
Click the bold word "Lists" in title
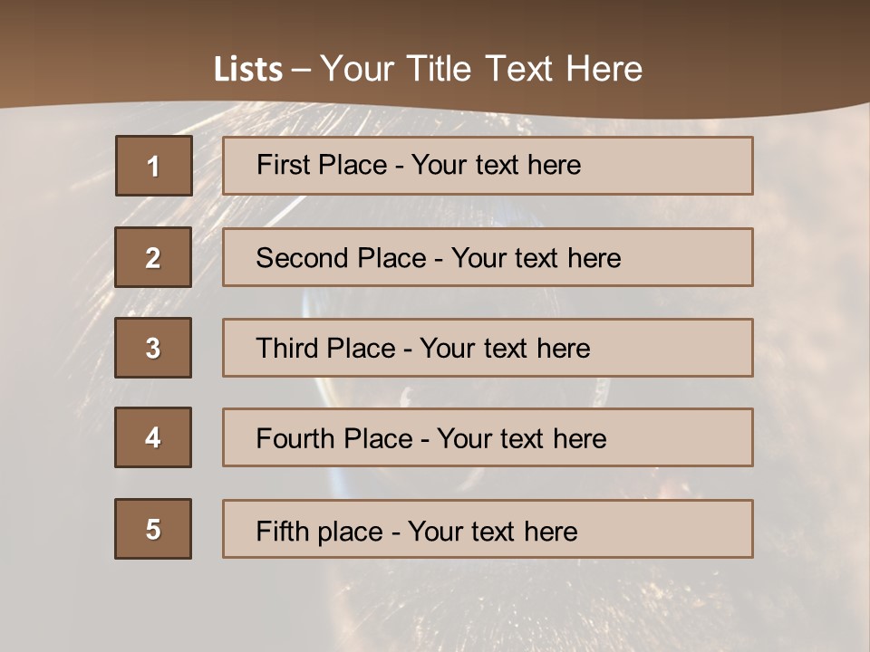point(248,70)
